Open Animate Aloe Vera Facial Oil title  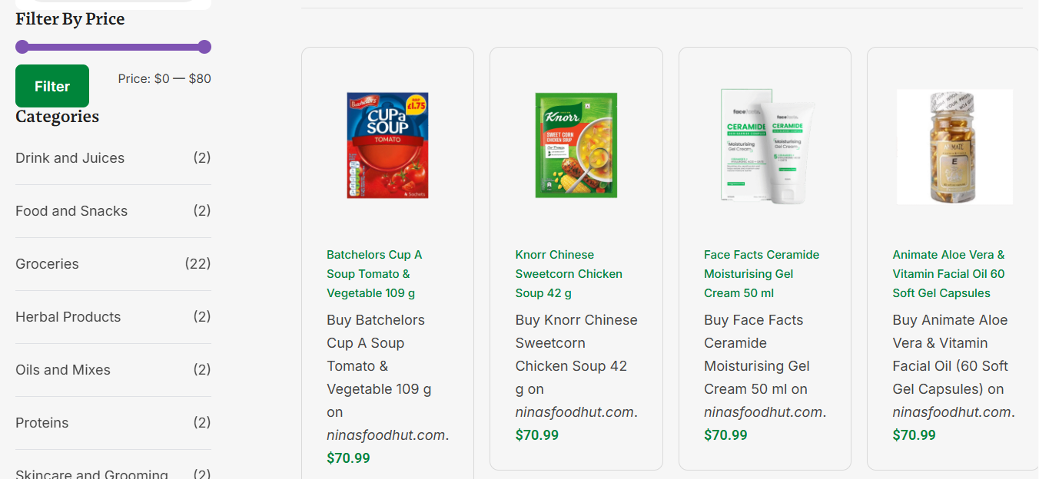pos(948,274)
